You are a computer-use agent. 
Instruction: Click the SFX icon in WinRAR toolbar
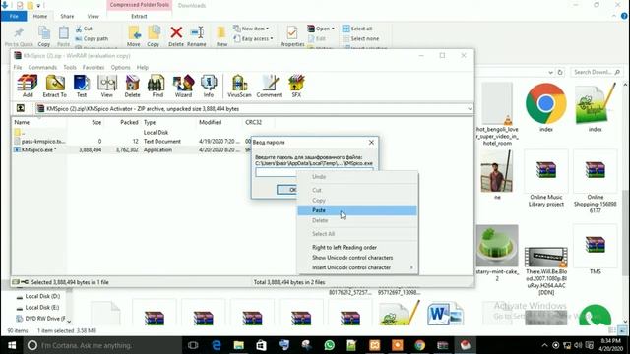pyautogui.click(x=296, y=86)
